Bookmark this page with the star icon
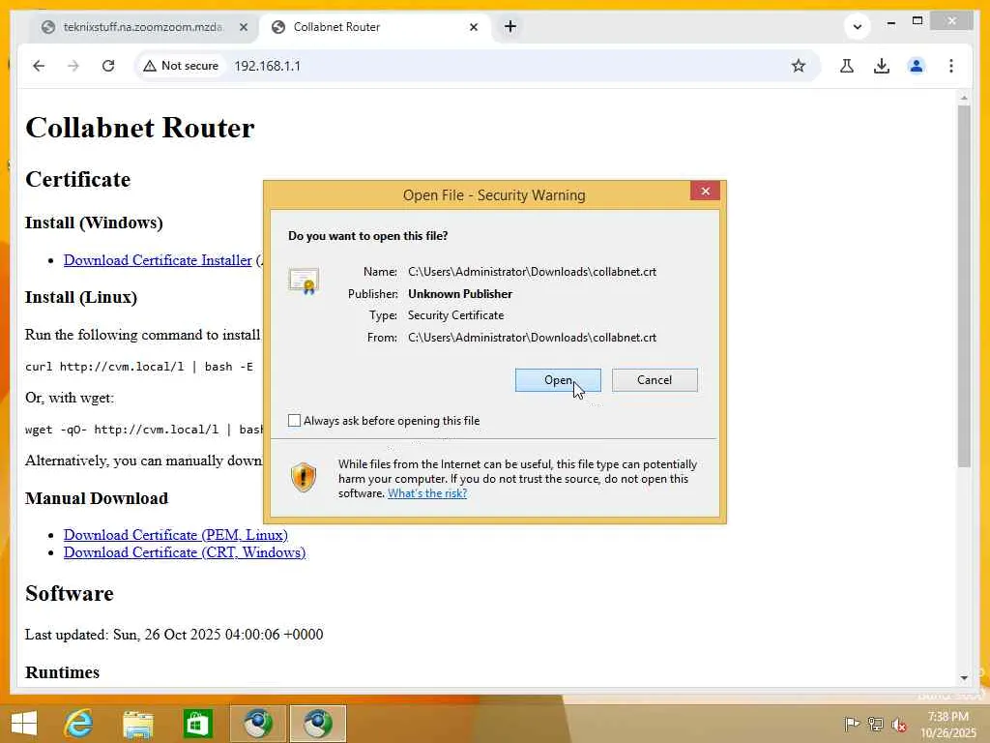 tap(799, 66)
